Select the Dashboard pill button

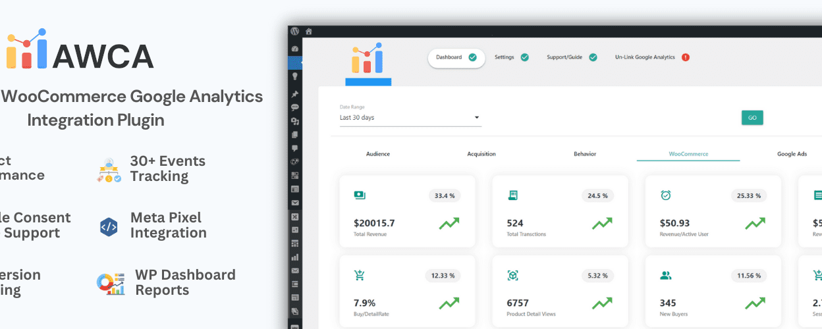click(x=456, y=57)
